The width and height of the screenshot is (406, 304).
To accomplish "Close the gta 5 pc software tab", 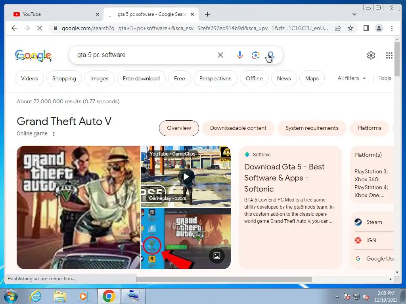I will (x=192, y=14).
